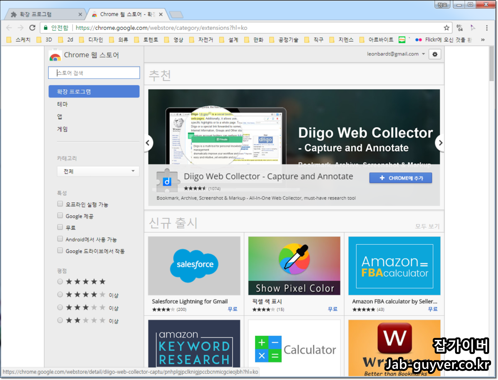Click the 모두 보기 link
Viewport: 498px width, 380px height.
click(427, 226)
